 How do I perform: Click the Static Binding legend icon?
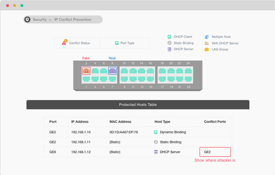169,43
